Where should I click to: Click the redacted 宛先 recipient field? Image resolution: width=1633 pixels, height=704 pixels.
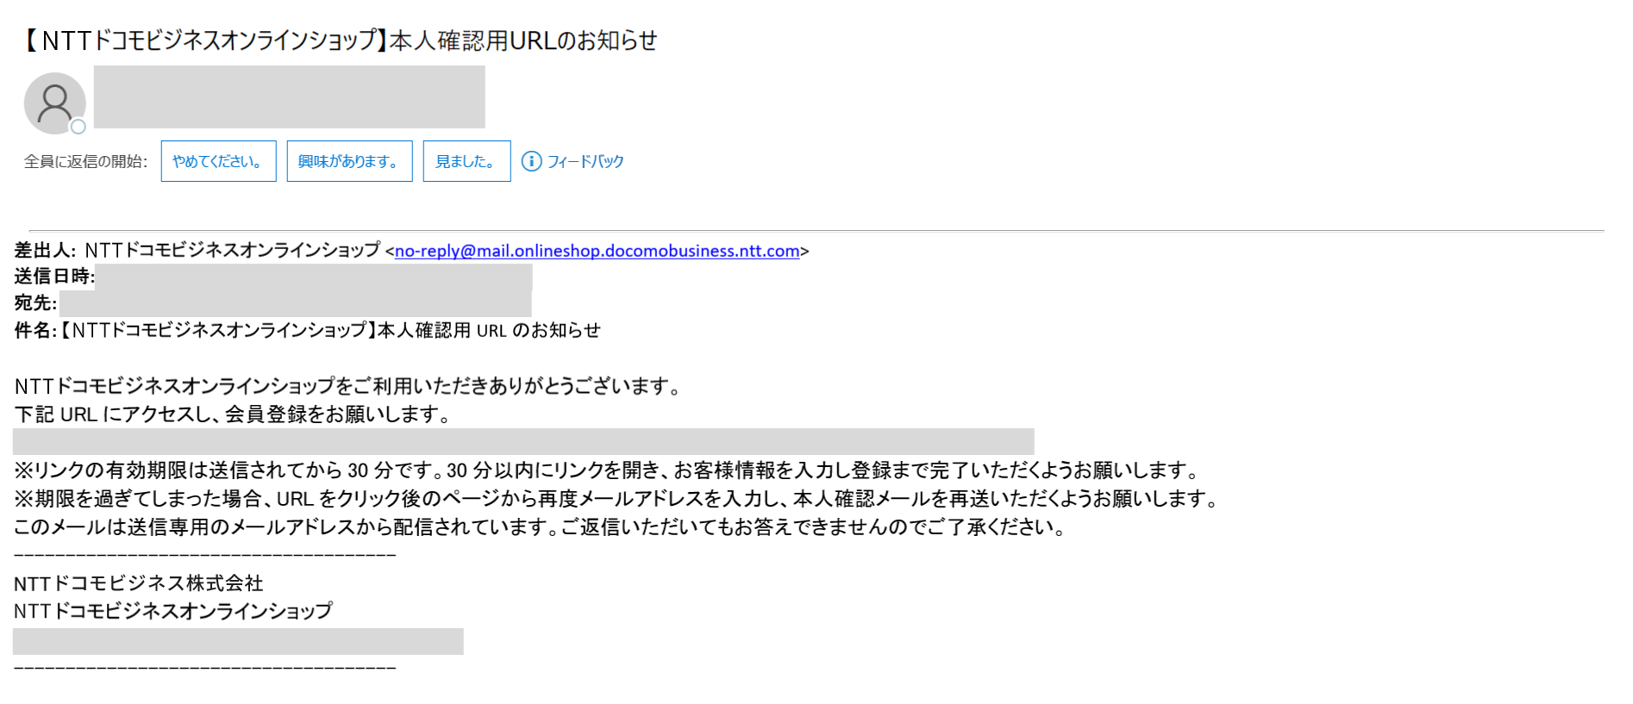pos(295,303)
